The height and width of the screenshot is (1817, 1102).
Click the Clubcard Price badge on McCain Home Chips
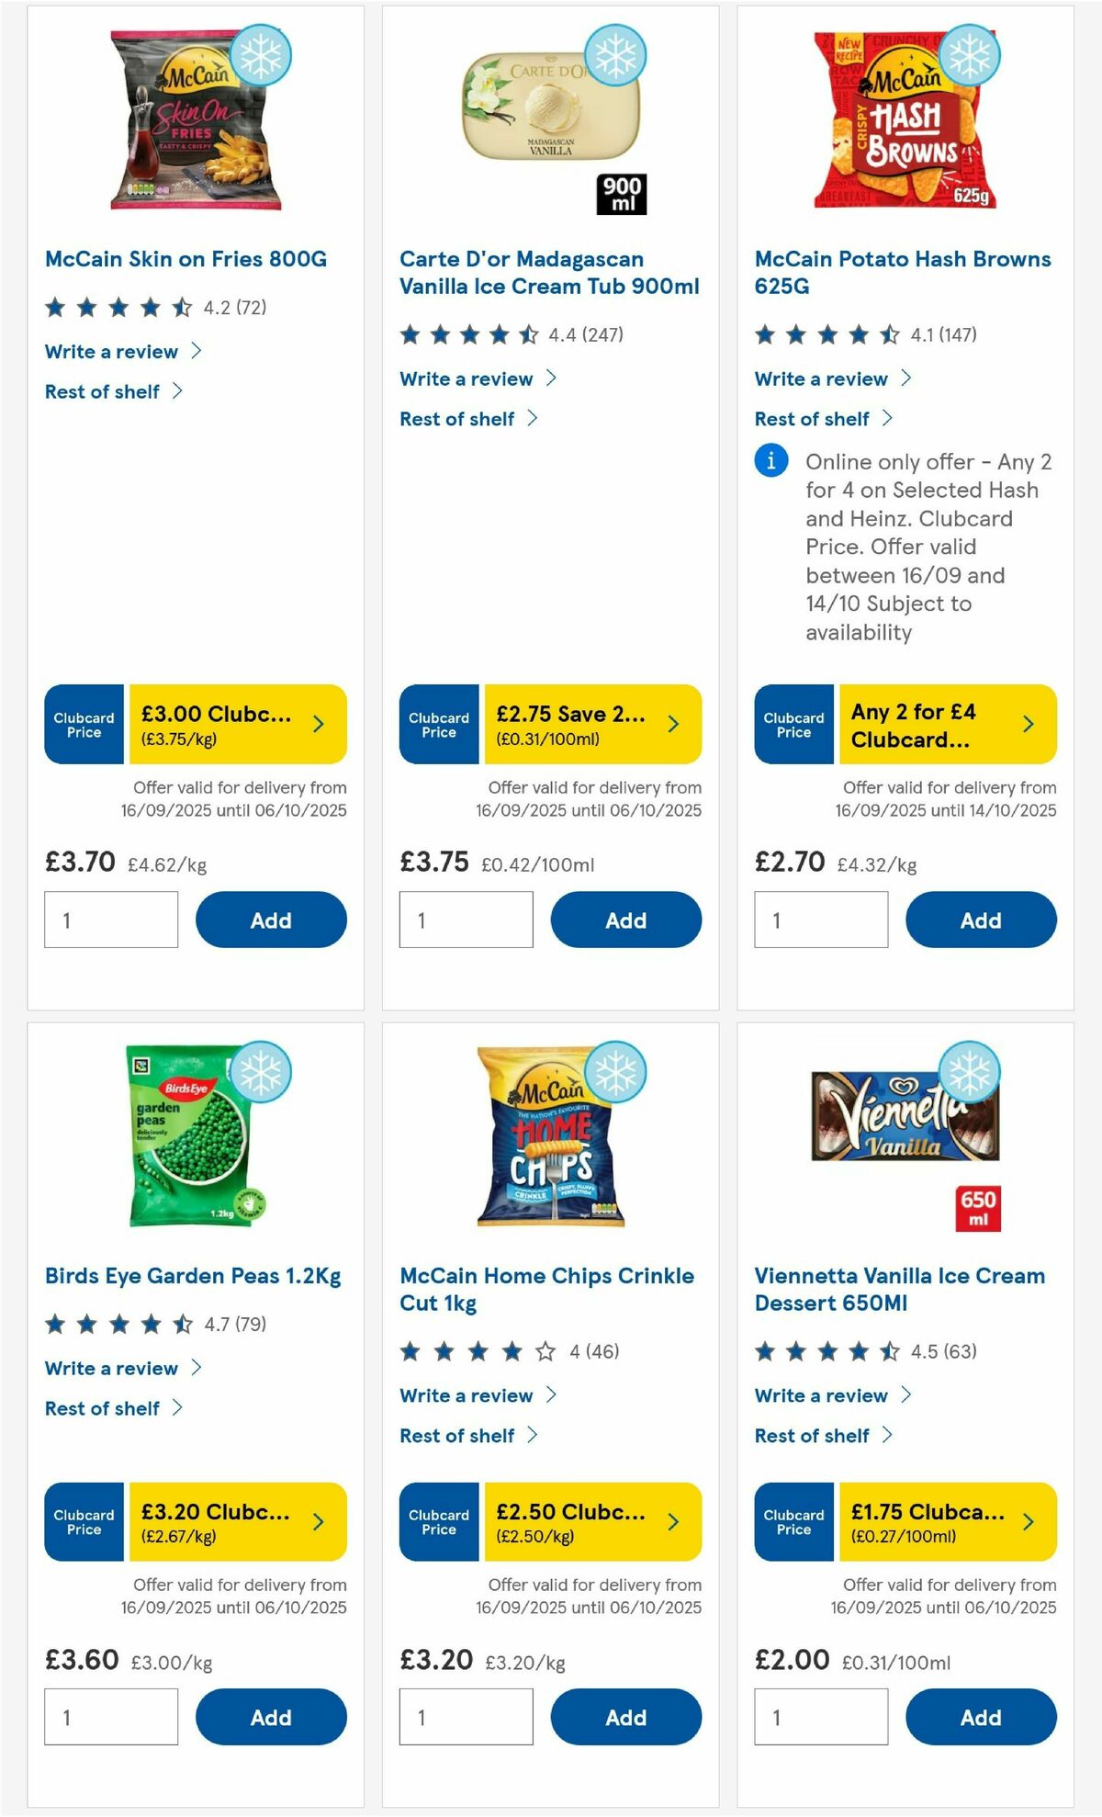tap(438, 1522)
